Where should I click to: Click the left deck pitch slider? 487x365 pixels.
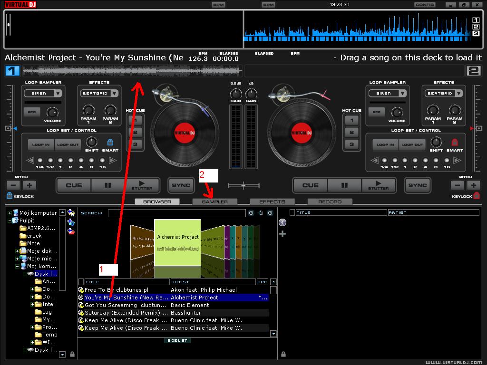9,128
